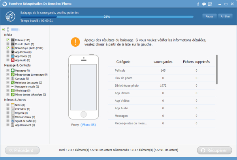
Task: Select Bibliothèque photo (1972) in sidebar
Action: pos(29,48)
